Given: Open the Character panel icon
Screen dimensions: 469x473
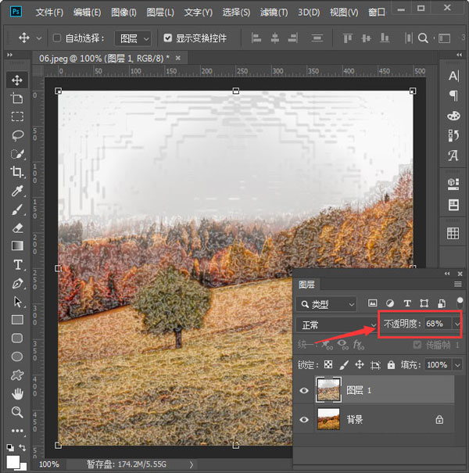Looking at the screenshot, I should [453, 76].
